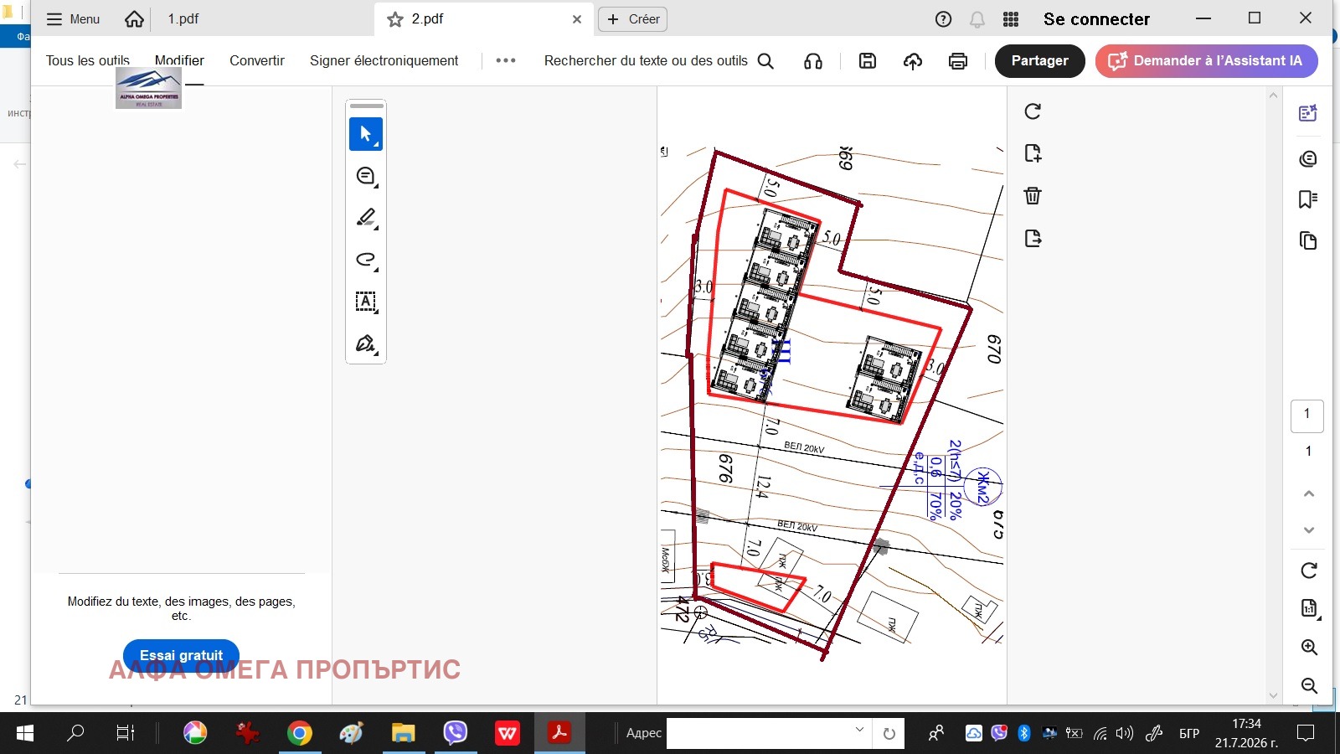Select the add comment tool

click(x=366, y=176)
